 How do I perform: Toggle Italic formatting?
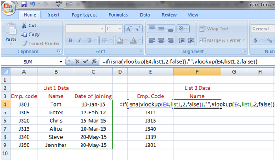(80, 40)
